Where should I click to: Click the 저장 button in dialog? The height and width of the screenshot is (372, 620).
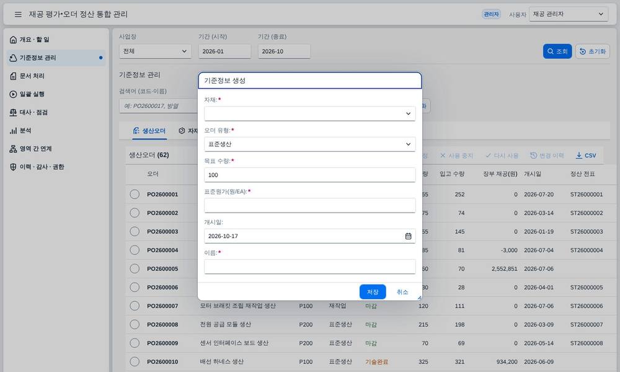373,292
